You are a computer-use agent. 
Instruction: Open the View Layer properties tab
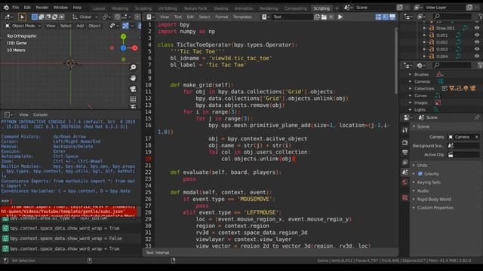coord(405,163)
